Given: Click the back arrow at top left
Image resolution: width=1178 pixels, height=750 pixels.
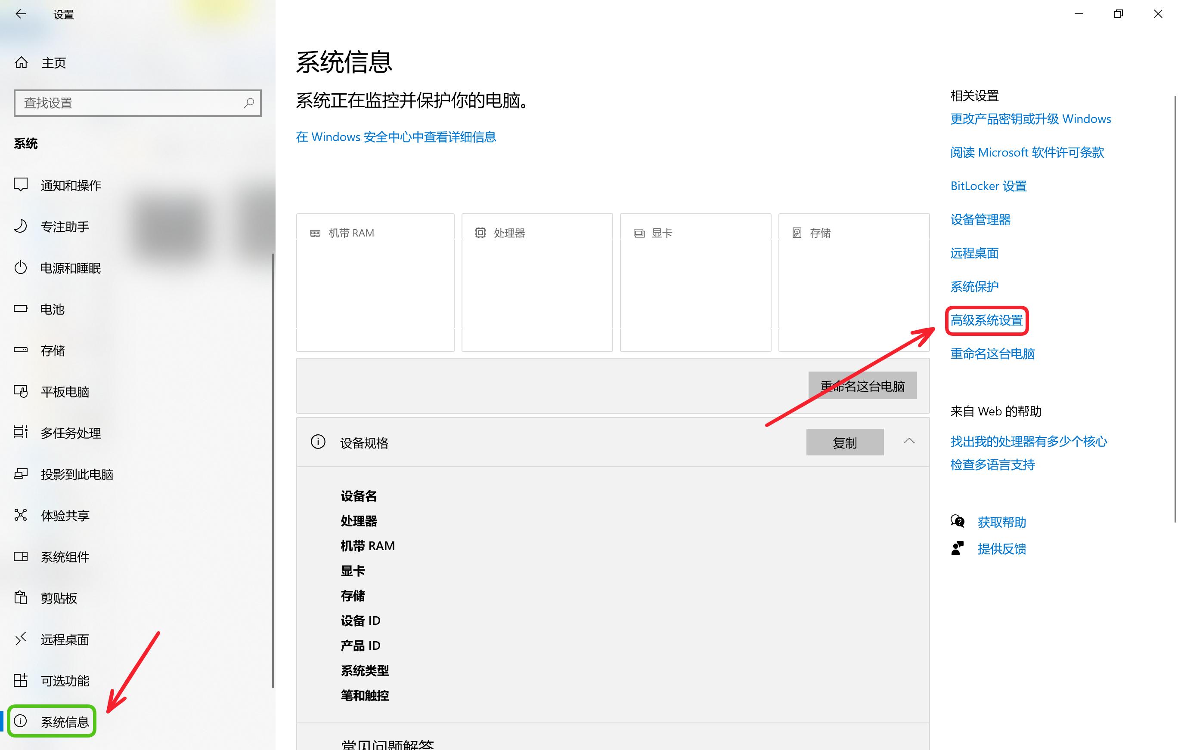Looking at the screenshot, I should pos(21,14).
